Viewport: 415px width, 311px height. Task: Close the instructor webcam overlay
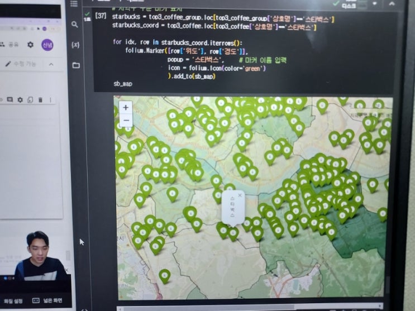point(66,270)
